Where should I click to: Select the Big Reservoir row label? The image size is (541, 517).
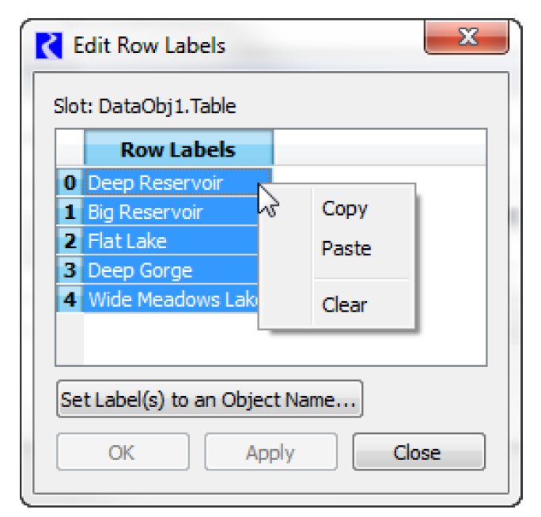(146, 213)
